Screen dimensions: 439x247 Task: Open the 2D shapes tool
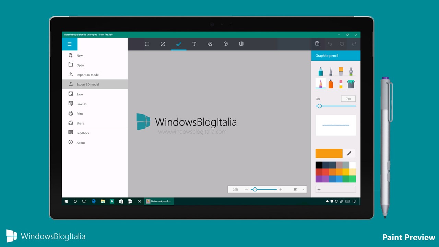(210, 44)
